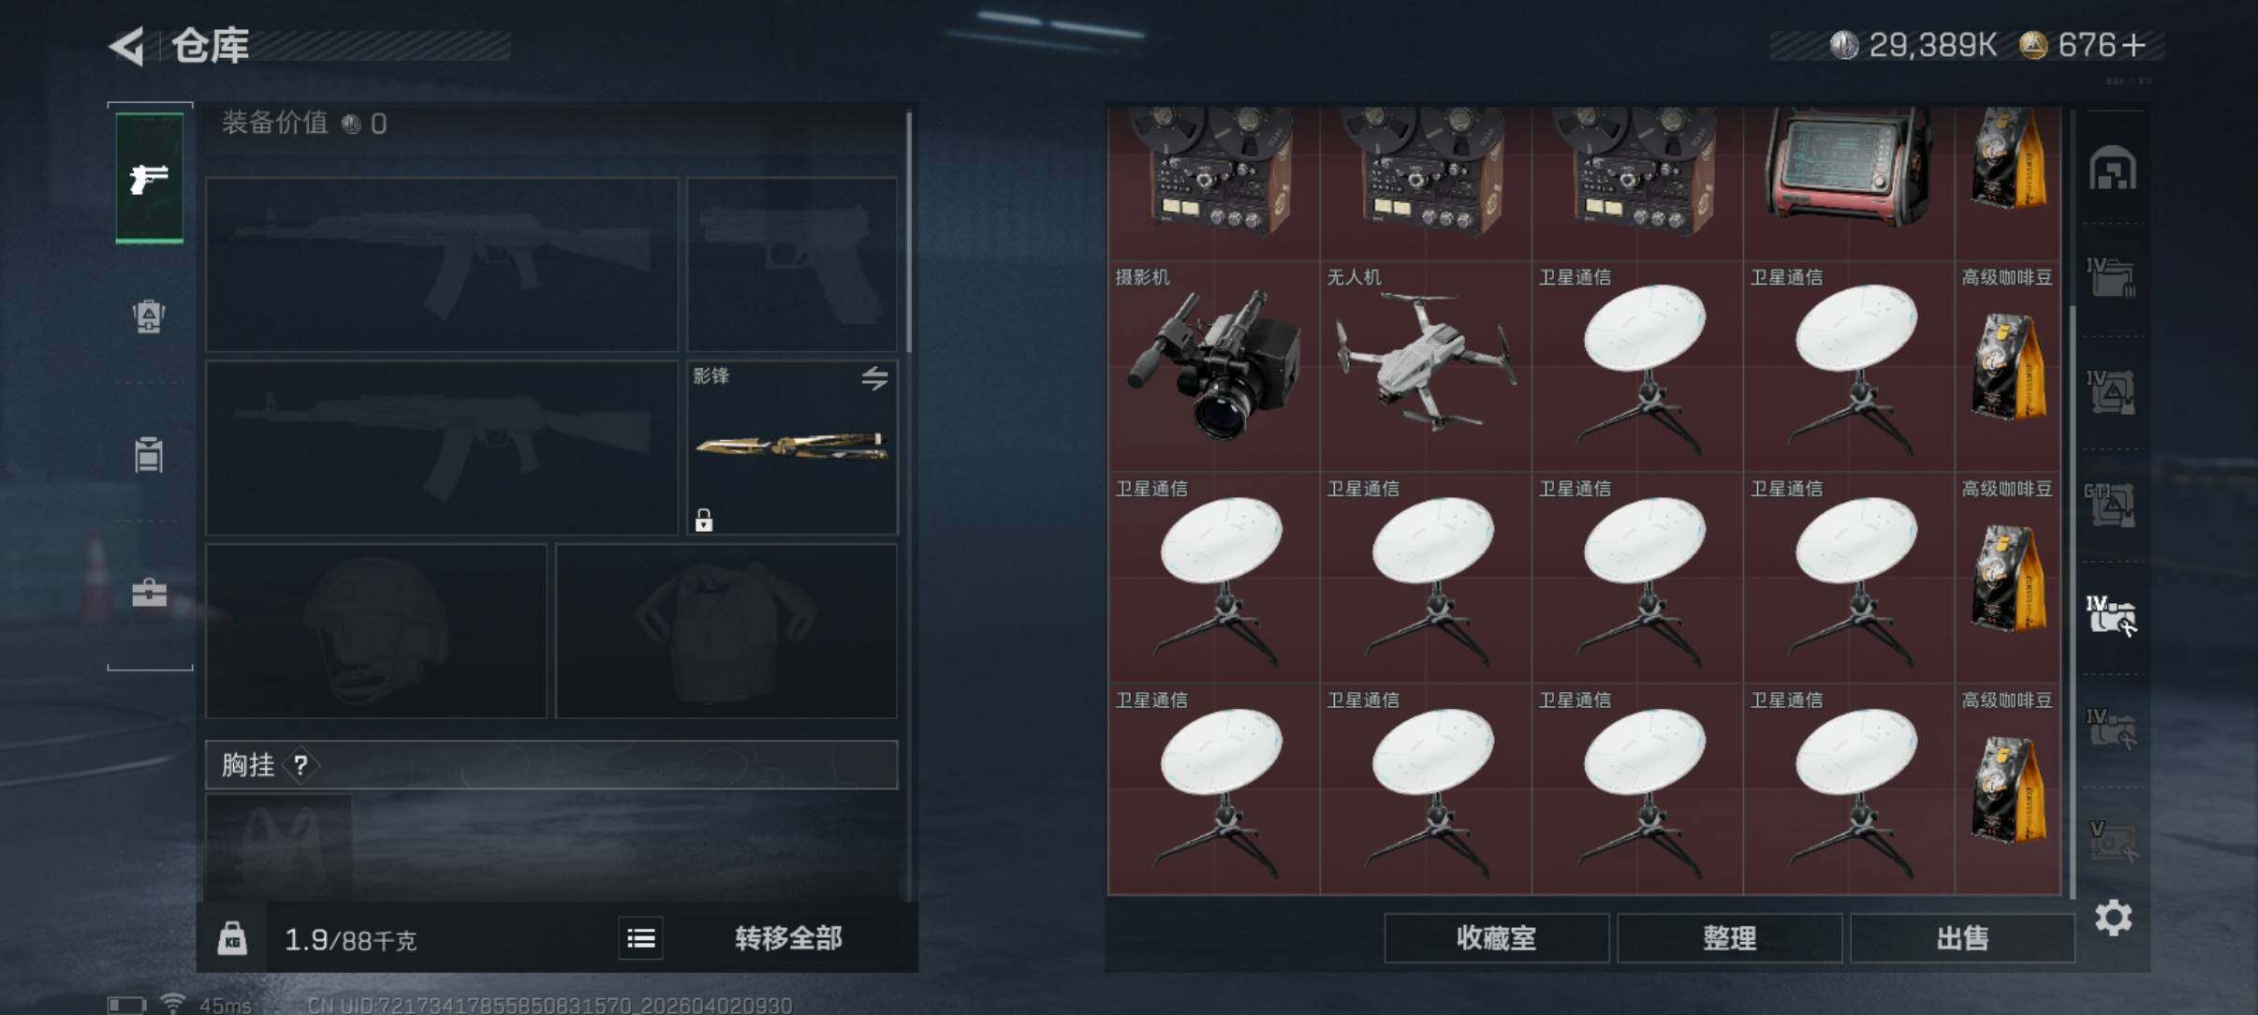Select the main stash house icon
Screen dimensions: 2258x1015
coord(2113,169)
